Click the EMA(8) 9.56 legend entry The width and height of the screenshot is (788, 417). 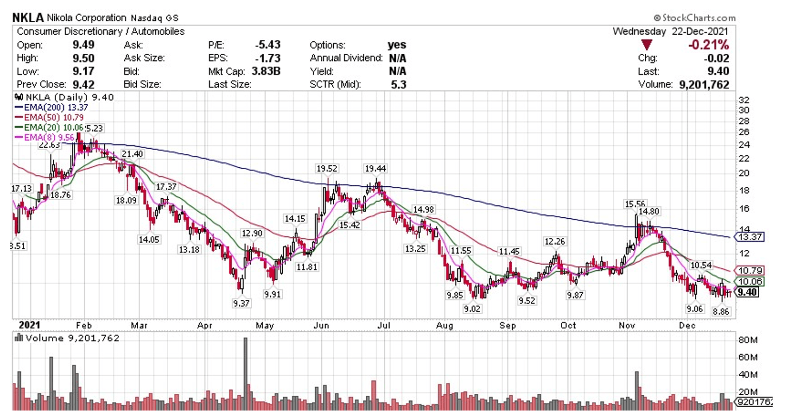[44, 138]
